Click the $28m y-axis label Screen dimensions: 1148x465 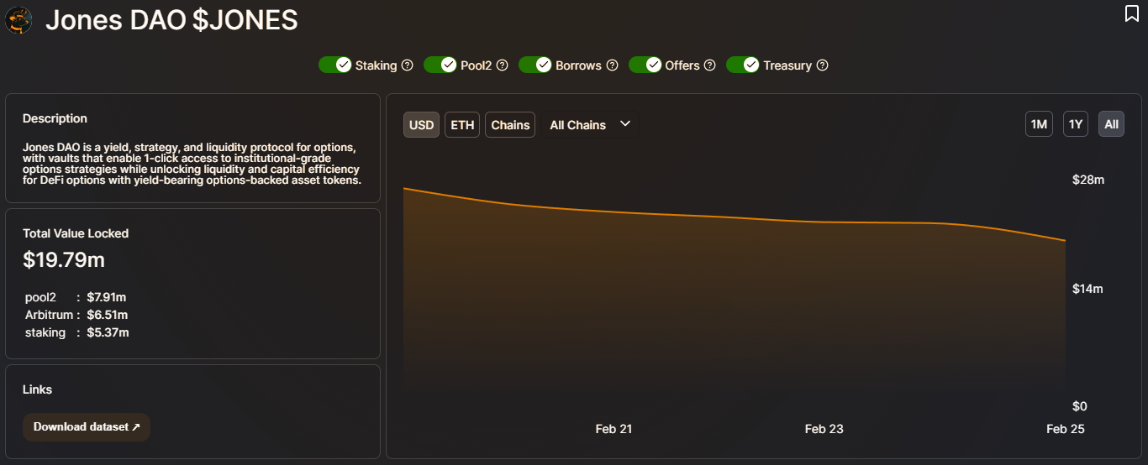point(1087,180)
